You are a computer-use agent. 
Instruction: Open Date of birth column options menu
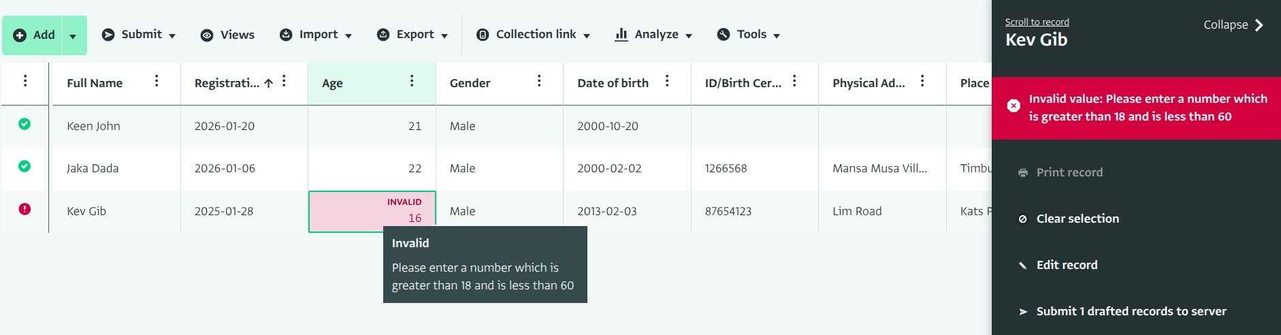pos(667,81)
